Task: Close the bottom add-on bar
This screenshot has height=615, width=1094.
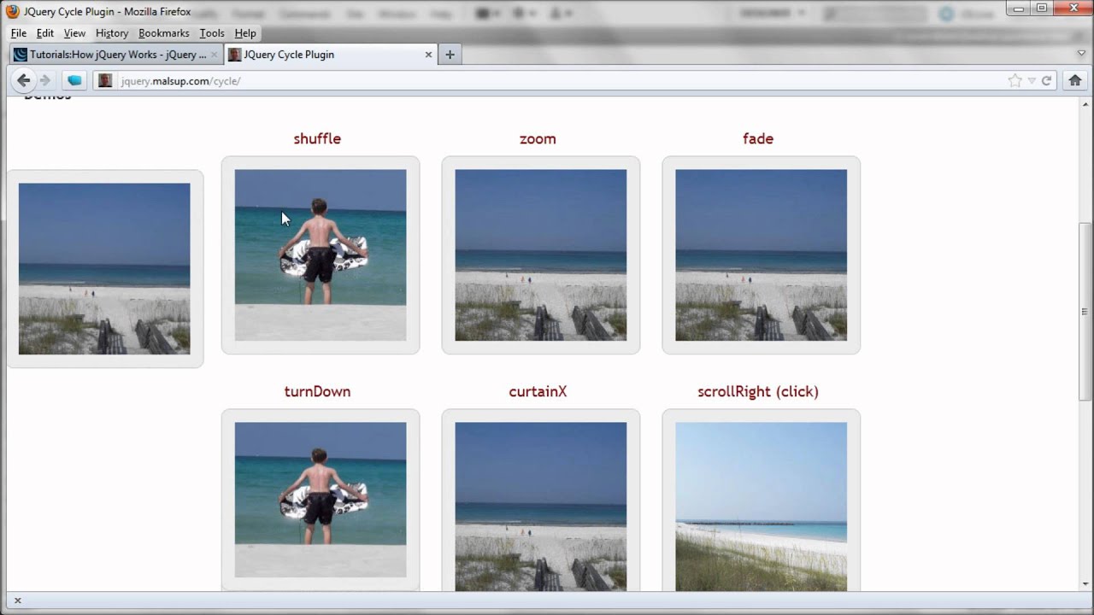Action: coord(17,600)
